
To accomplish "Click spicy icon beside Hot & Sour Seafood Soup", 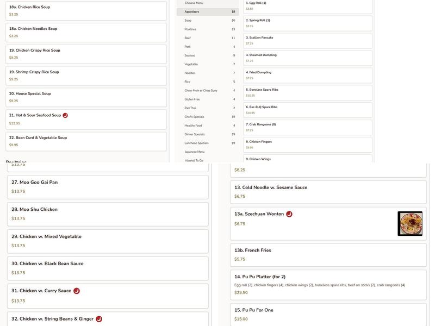I will pos(65,115).
